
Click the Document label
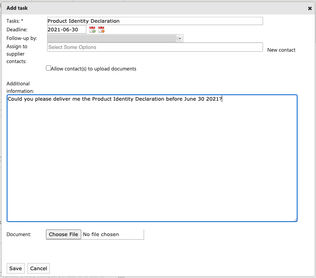[x=19, y=235]
